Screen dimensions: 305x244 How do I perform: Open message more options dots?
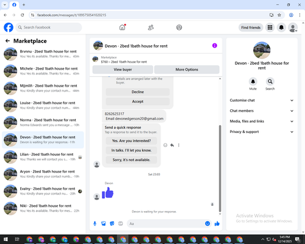click(x=179, y=145)
